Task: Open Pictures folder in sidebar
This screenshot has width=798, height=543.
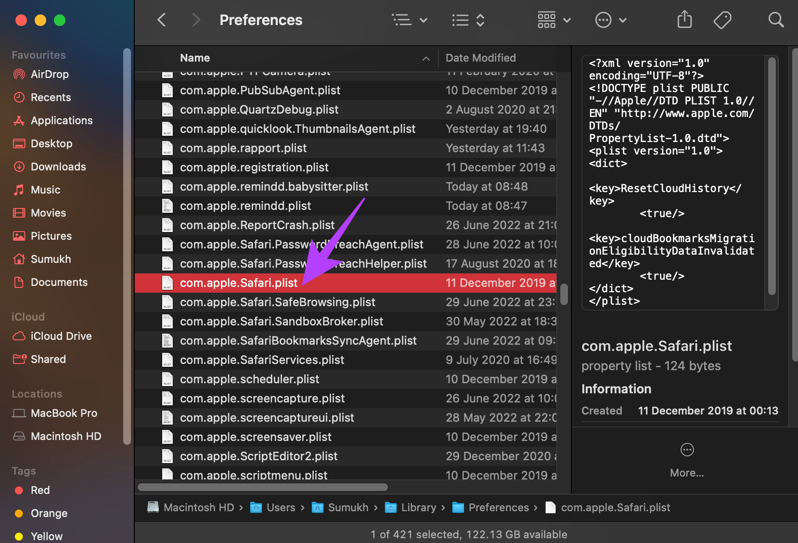Action: [x=51, y=236]
